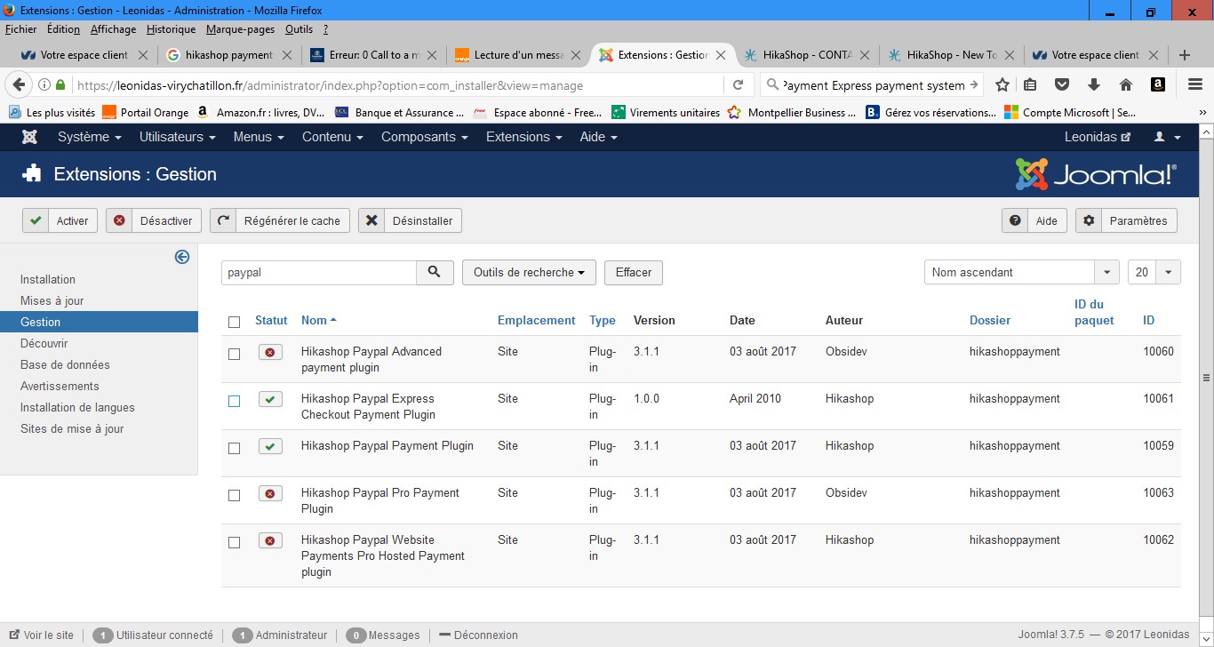The image size is (1214, 647).
Task: Go back with the browser back arrow
Action: tap(19, 85)
